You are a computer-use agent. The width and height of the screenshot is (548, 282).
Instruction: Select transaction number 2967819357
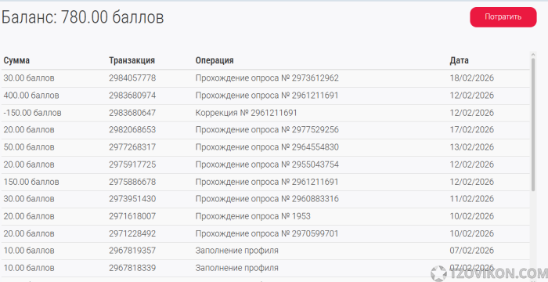132,251
